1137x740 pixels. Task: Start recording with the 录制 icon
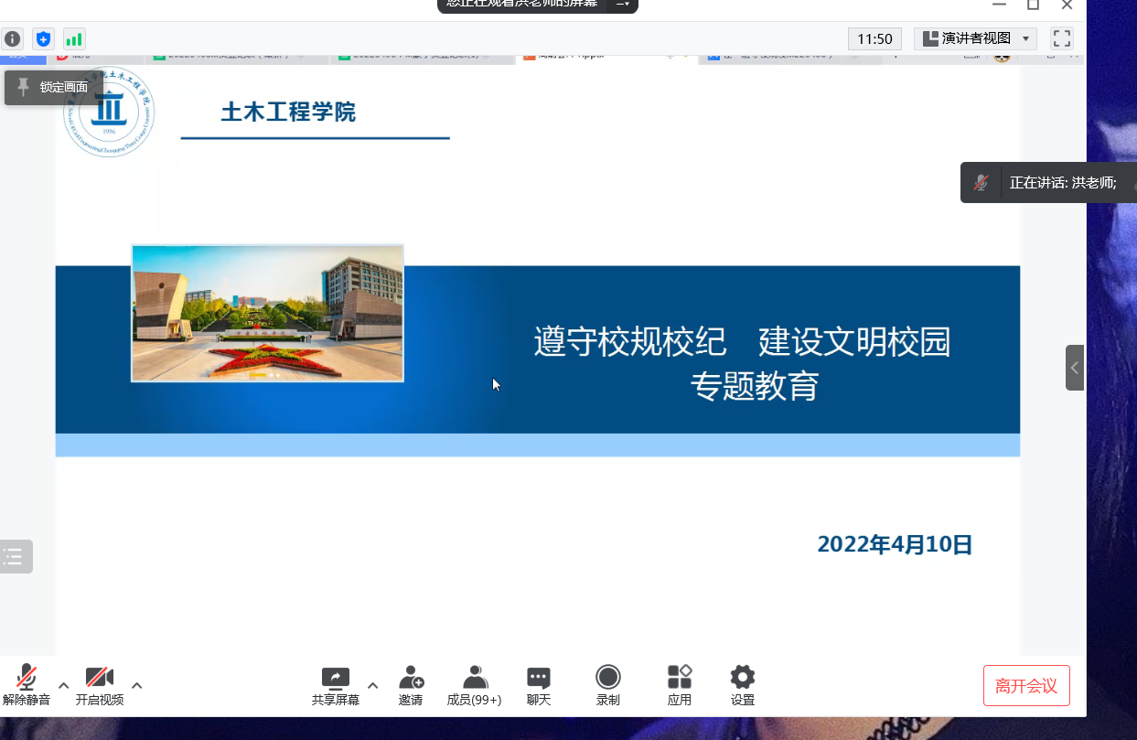tap(608, 678)
